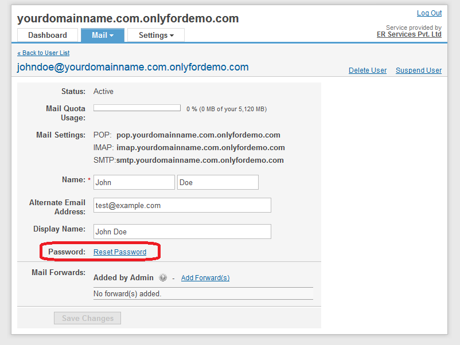Expand the Settings dropdown menu

tap(156, 35)
